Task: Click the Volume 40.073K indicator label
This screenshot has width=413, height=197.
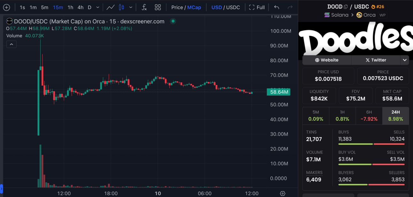Action: (x=25, y=36)
